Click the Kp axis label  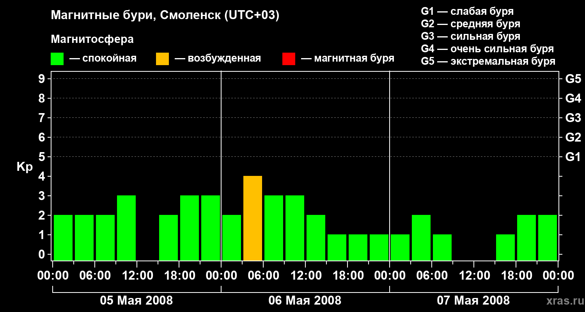[25, 167]
